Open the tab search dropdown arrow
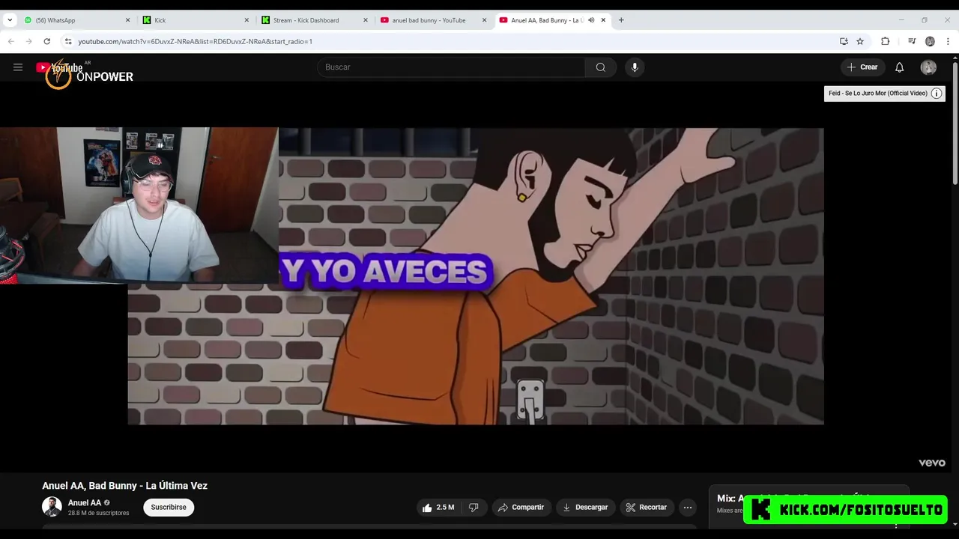 pos(10,20)
